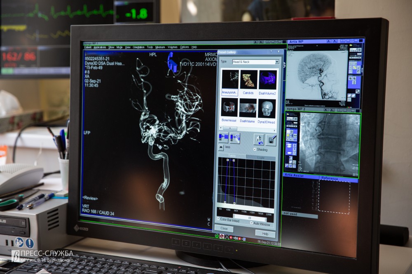Click the green clock status icon in the status bar
Image resolution: width=412 pixels, height=274 pixels.
pyautogui.click(x=217, y=236)
